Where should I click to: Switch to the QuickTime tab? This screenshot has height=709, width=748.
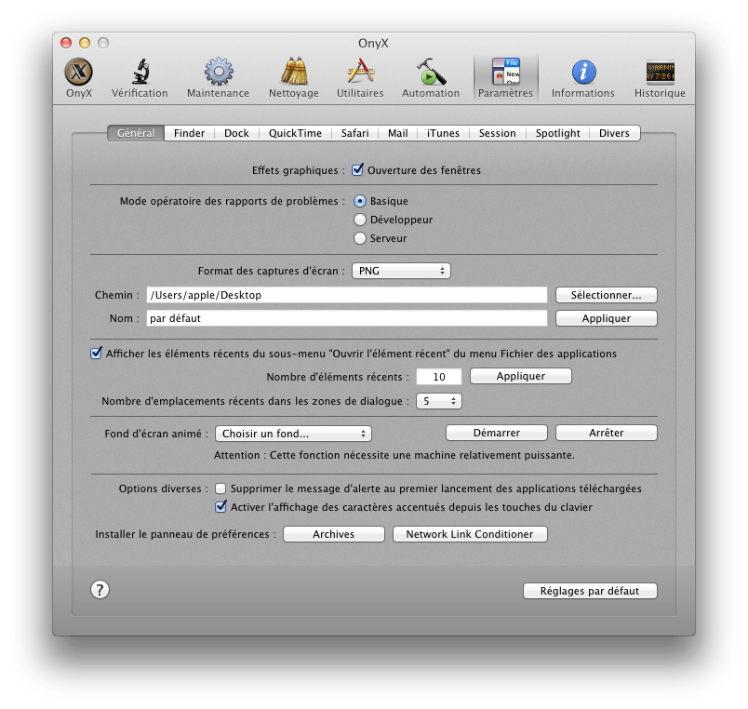pos(295,133)
